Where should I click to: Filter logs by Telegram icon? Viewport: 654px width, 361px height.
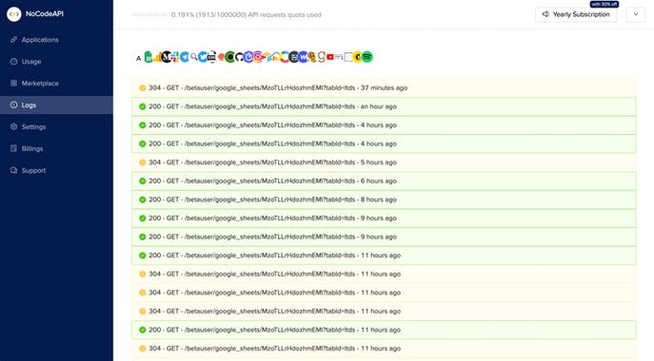tap(185, 57)
